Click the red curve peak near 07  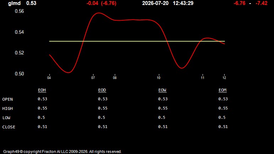click(99, 13)
